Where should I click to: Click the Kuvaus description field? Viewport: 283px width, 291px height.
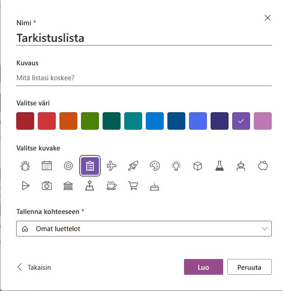(144, 78)
